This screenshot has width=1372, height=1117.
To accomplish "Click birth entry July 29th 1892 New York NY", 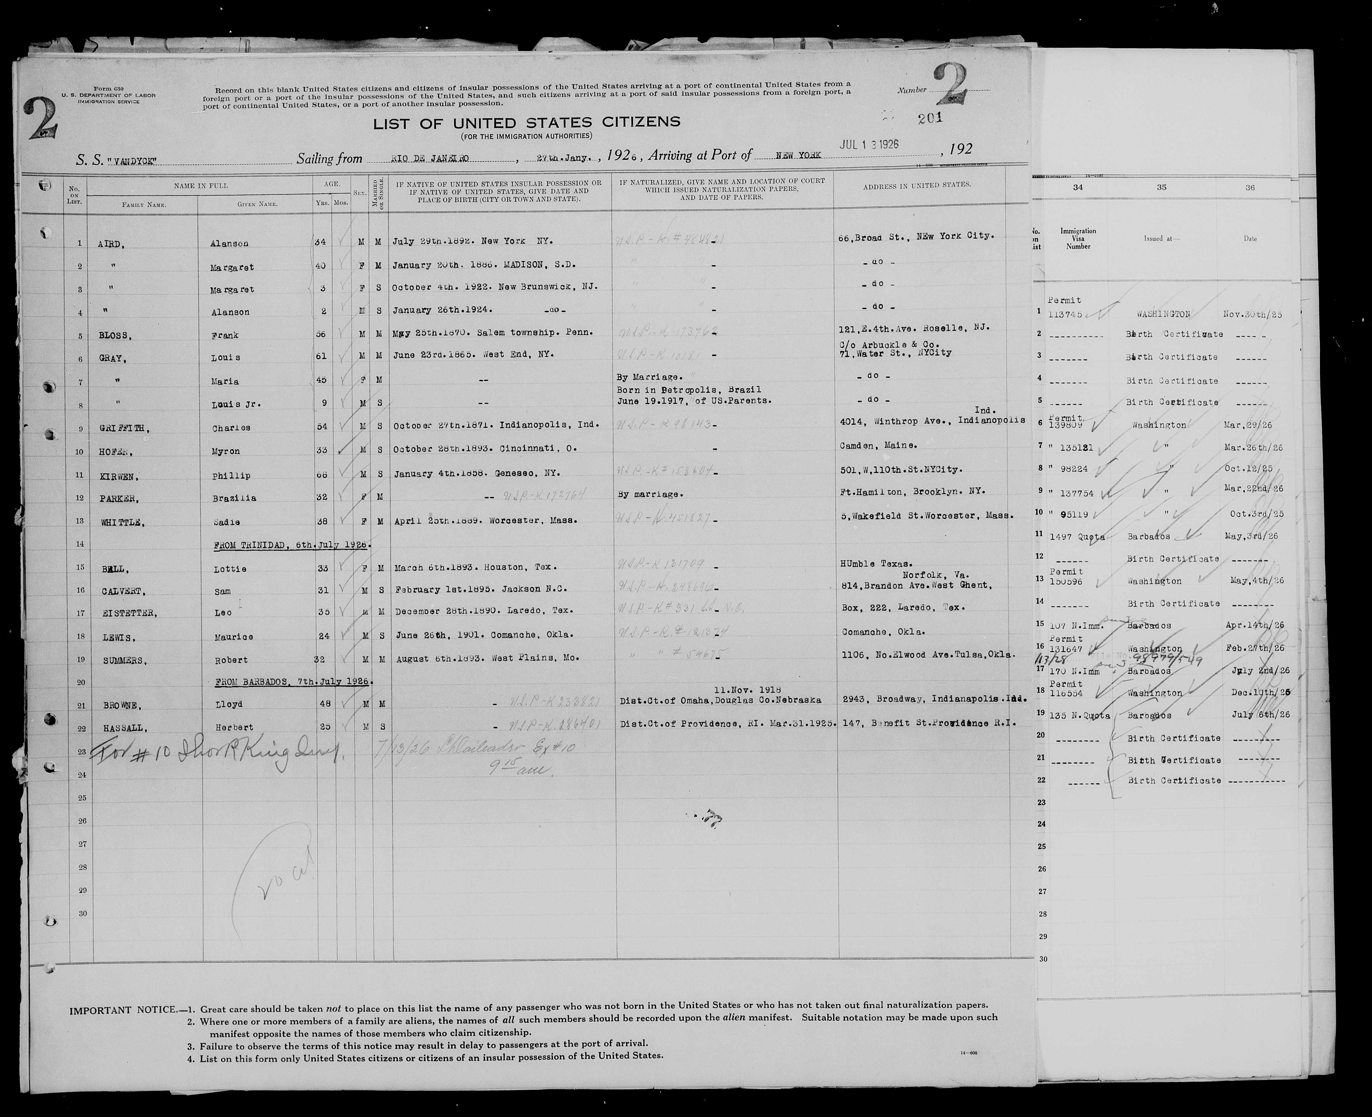I will pyautogui.click(x=472, y=241).
